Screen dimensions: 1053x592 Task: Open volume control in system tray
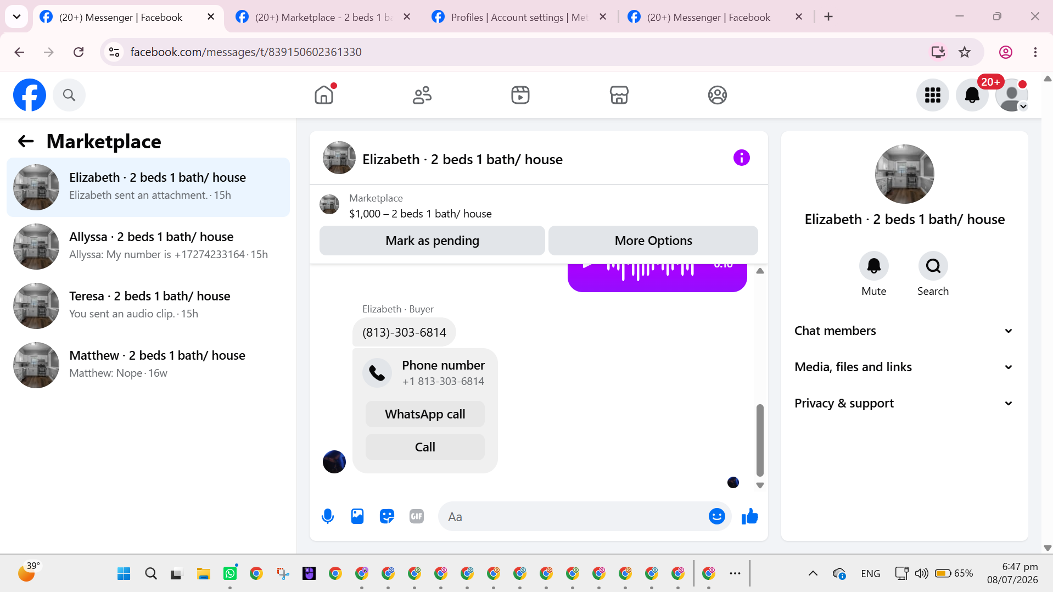(922, 573)
